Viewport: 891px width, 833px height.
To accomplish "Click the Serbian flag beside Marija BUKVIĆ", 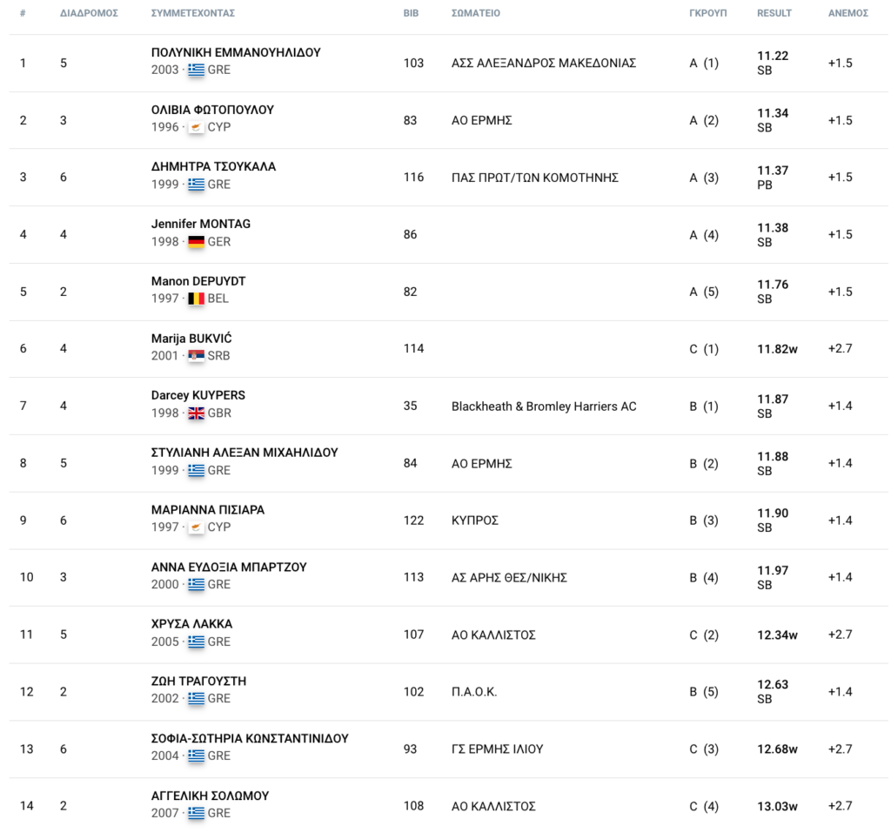I will 196,356.
